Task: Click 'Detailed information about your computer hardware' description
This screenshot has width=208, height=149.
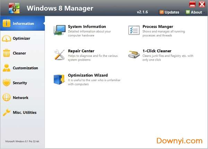Action: pyautogui.click(x=89, y=33)
